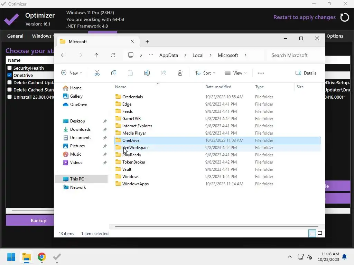Screen dimensions: 354x265
Task: Delete selection with the trash can icon
Action: coord(180,73)
